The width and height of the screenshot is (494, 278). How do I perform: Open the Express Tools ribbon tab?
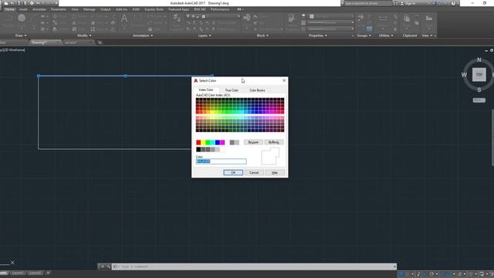[x=154, y=9]
